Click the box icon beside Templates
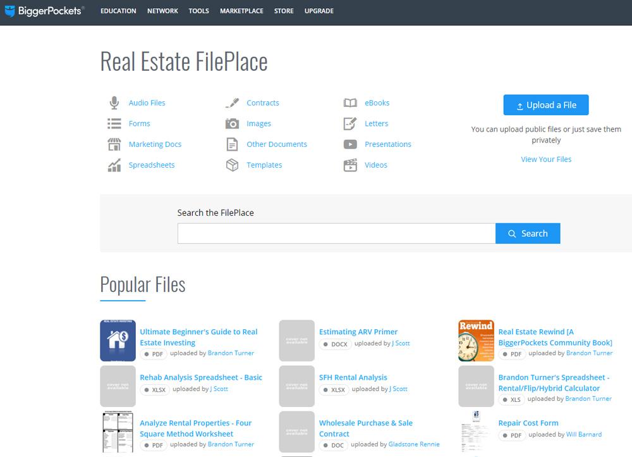The width and height of the screenshot is (632, 457). click(x=232, y=165)
